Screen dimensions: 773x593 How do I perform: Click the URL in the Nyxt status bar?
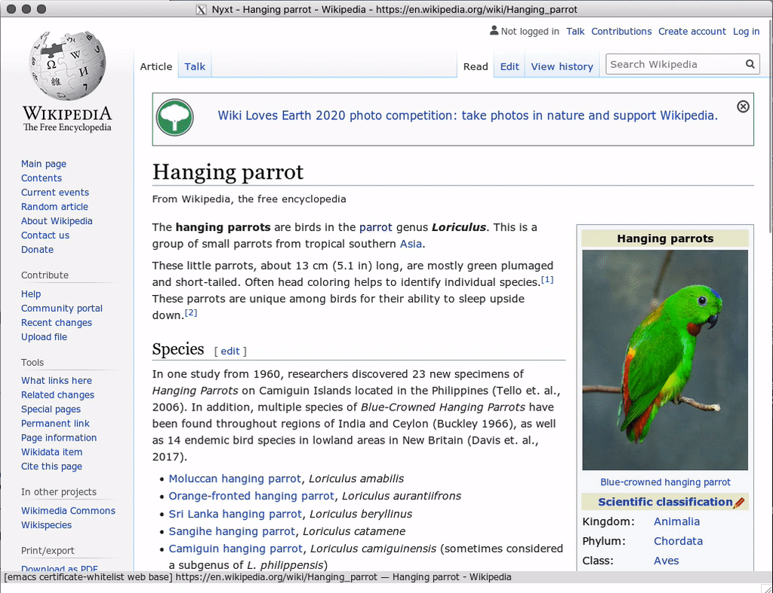tap(276, 577)
